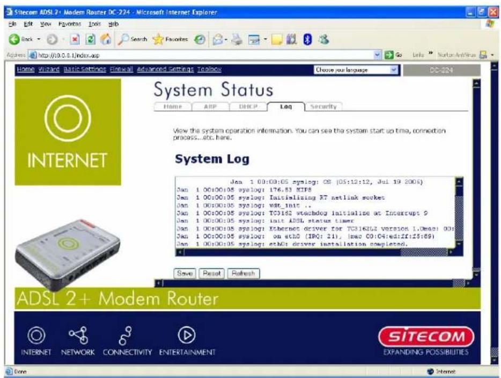501x378 pixels.
Task: Click the system log horizontal scrollbar
Action: tap(317, 252)
